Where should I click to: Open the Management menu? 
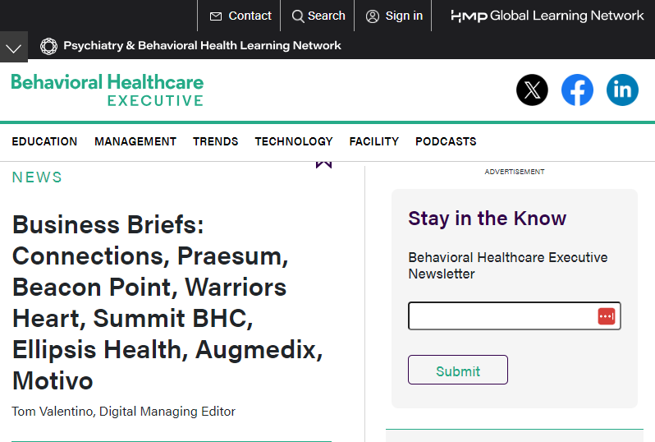click(135, 142)
